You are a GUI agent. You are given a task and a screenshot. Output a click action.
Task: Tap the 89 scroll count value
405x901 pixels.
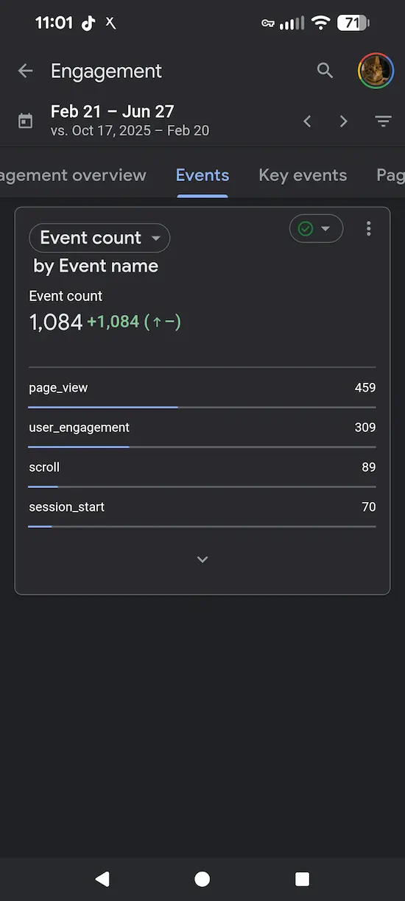click(369, 467)
